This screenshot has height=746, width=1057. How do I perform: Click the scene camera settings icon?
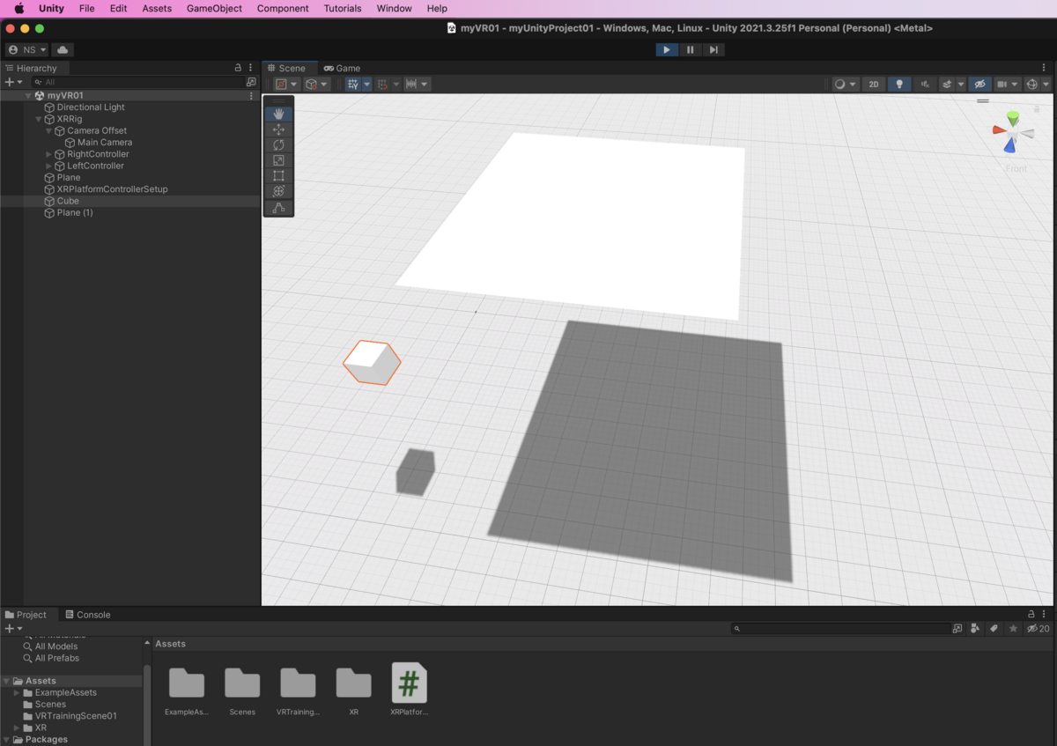click(1002, 85)
